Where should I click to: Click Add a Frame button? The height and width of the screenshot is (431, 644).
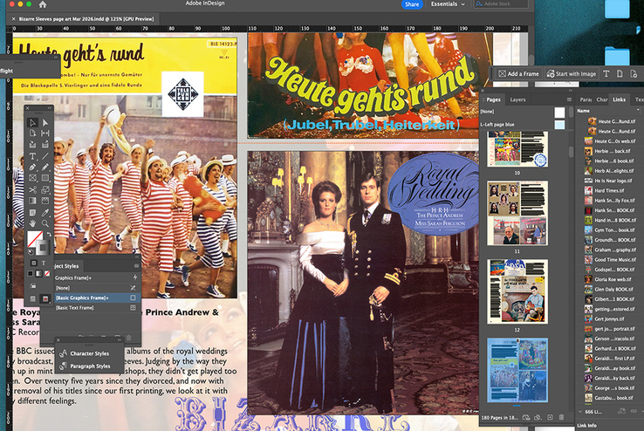518,74
